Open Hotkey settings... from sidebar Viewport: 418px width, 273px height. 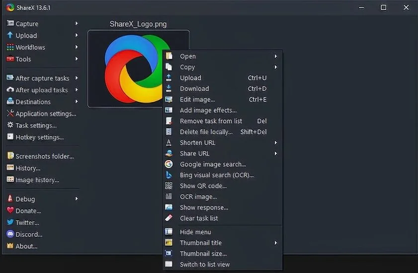pos(42,137)
